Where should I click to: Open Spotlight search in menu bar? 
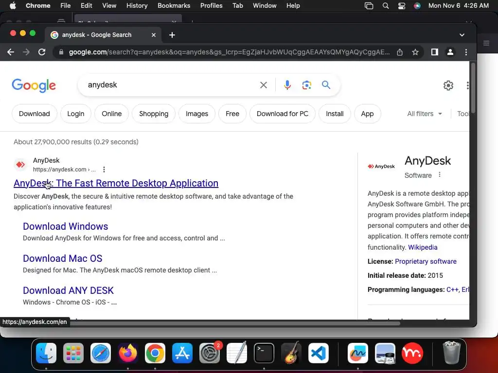[386, 6]
